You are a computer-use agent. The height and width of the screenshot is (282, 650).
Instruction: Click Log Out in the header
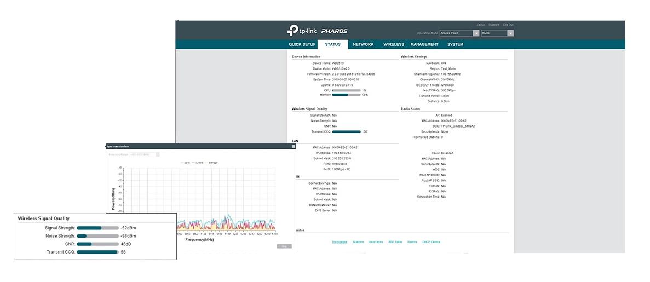click(x=508, y=25)
